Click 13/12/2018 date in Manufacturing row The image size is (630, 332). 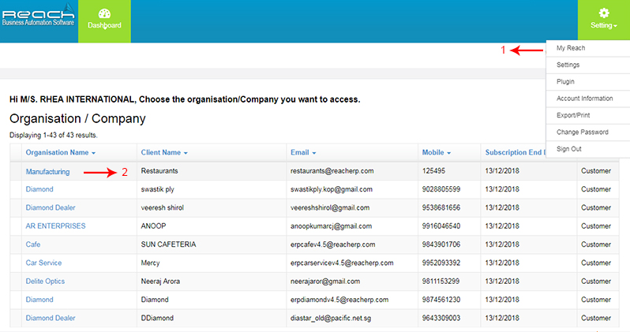(x=502, y=171)
